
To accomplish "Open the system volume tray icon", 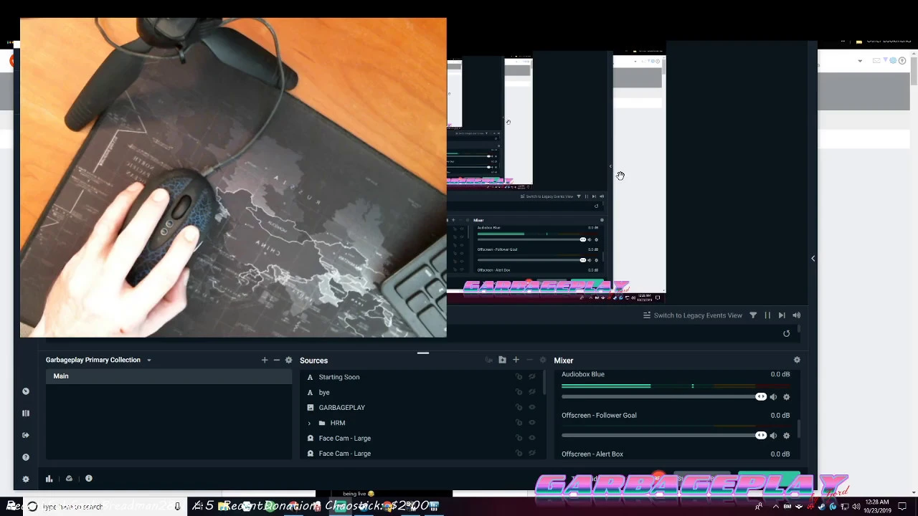I will 856,506.
